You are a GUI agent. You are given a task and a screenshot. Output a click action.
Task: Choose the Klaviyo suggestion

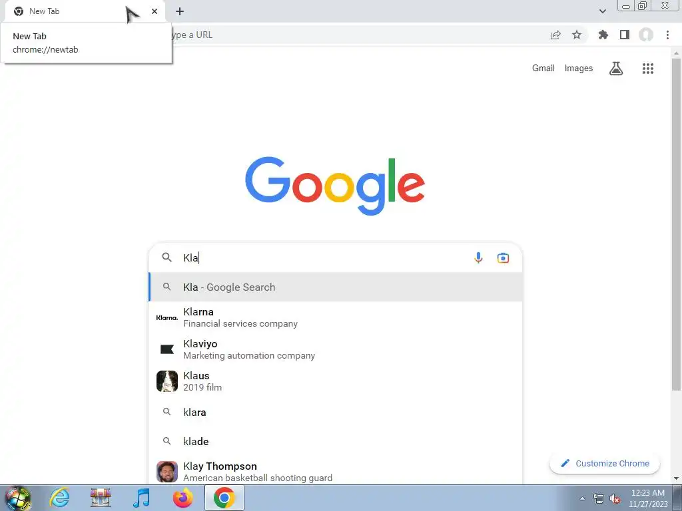pyautogui.click(x=336, y=349)
